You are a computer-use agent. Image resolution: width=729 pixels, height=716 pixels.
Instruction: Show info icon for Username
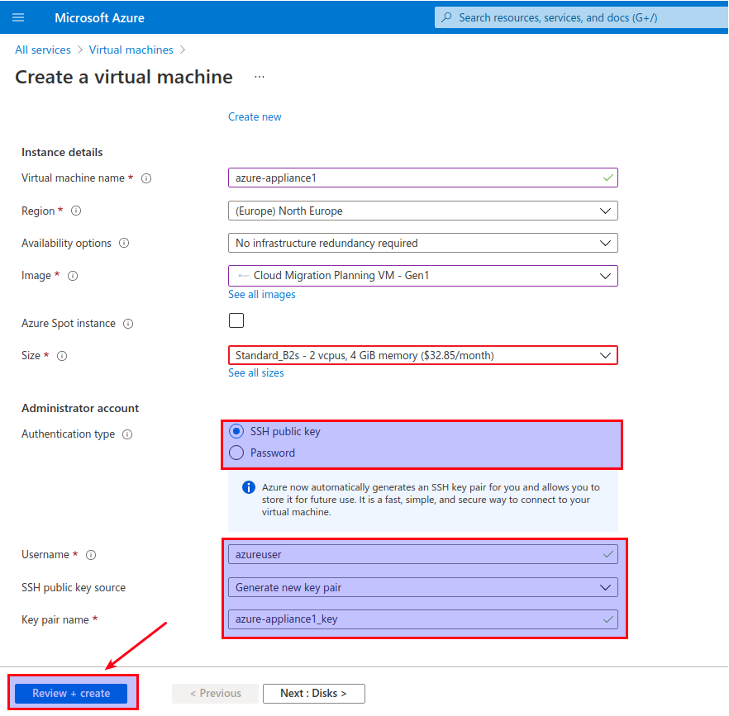coord(91,555)
